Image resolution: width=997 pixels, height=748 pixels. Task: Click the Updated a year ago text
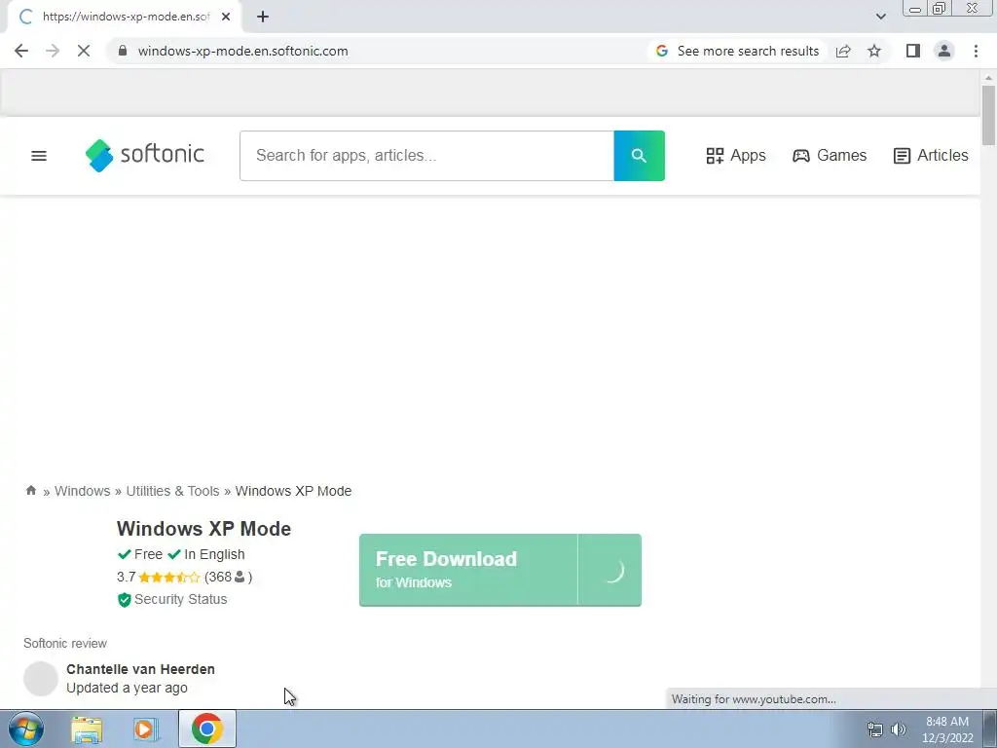coord(127,688)
